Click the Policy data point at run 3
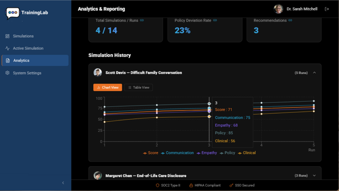The height and width of the screenshot is (191, 339). click(209, 104)
